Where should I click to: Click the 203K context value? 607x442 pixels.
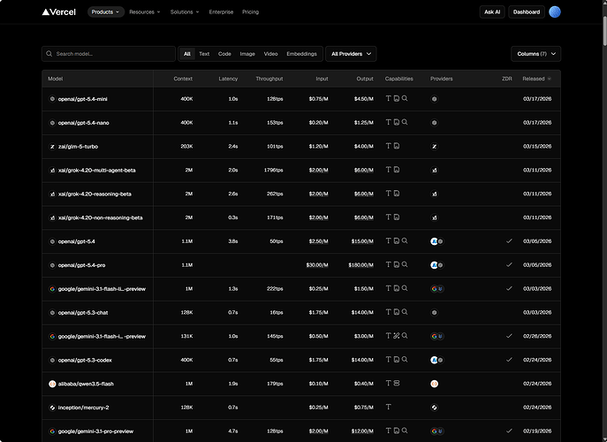pyautogui.click(x=186, y=147)
